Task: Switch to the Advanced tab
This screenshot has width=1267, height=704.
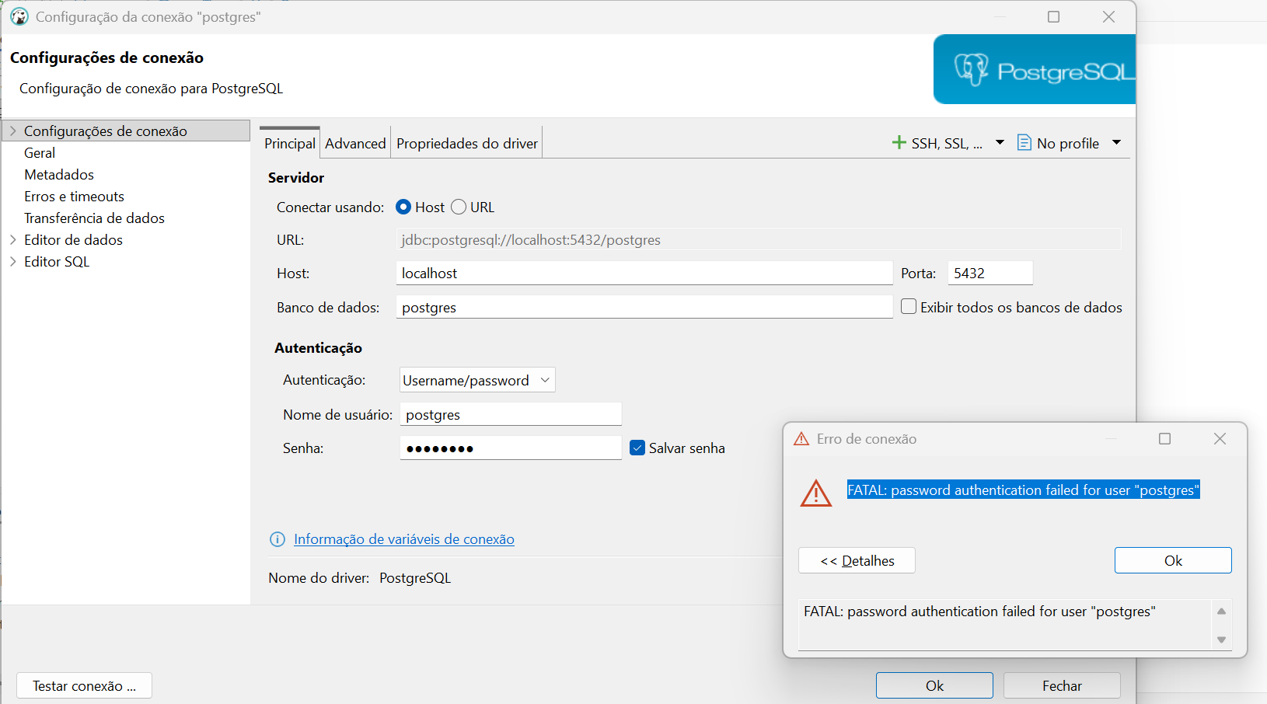Action: 355,143
